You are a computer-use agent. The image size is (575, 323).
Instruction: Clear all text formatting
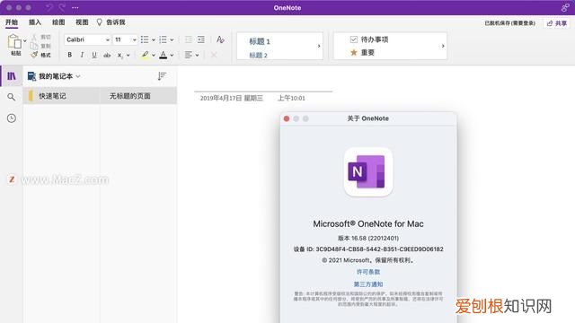(220, 39)
